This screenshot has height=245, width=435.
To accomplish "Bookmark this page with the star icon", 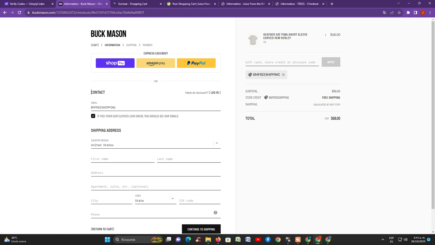I will pos(399,12).
